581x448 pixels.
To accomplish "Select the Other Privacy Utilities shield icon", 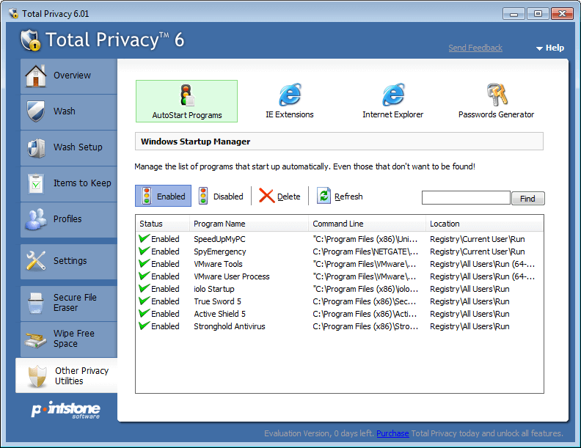I will (x=37, y=376).
